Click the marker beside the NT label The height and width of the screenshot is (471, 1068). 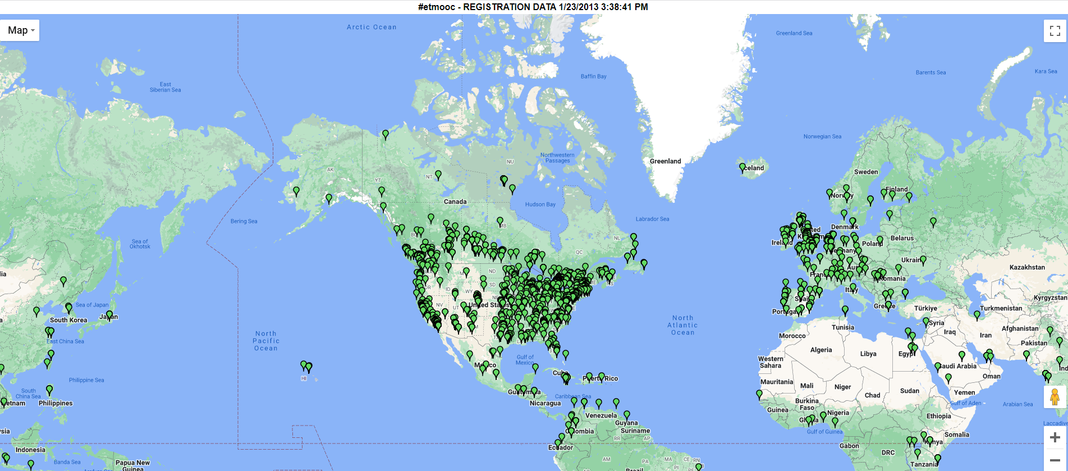click(438, 175)
